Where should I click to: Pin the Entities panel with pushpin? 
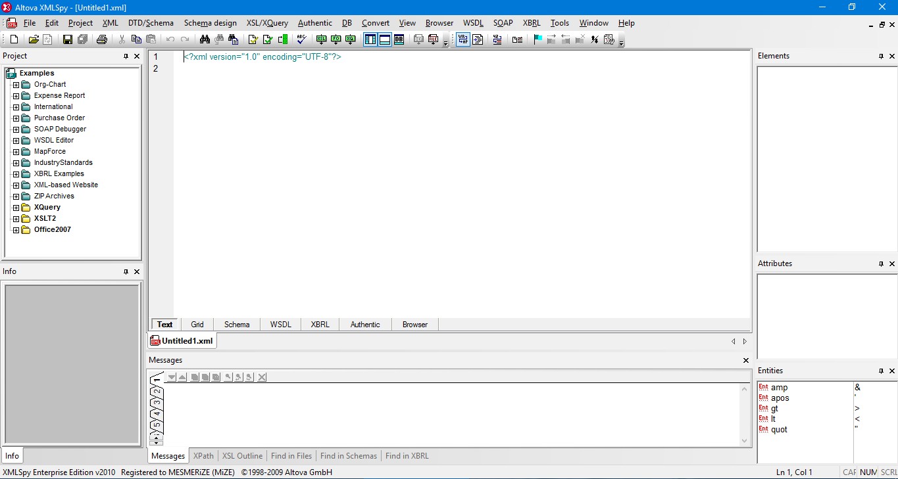(881, 371)
